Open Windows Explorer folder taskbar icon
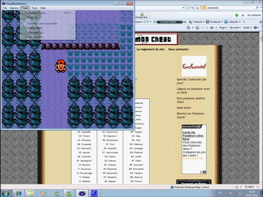Viewport: 263px width, 197px height. 30,193
